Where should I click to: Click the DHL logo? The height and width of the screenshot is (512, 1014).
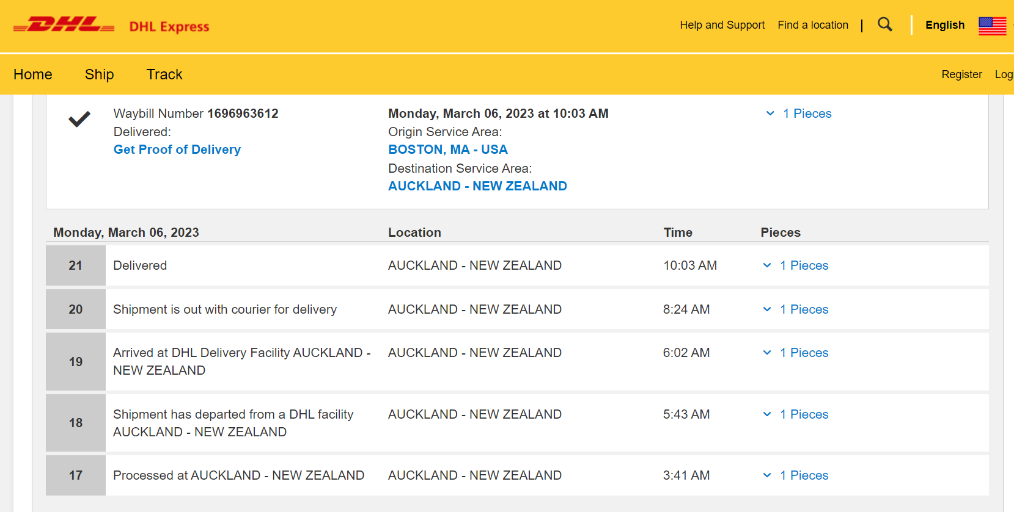[64, 25]
